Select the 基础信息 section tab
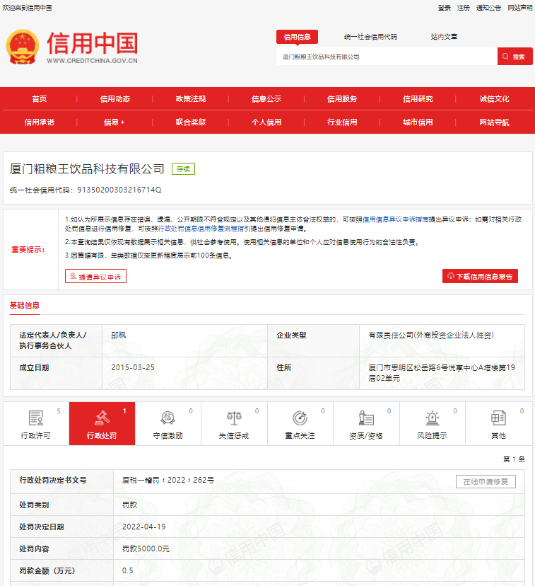Viewport: 535px width, 586px height. [x=25, y=306]
